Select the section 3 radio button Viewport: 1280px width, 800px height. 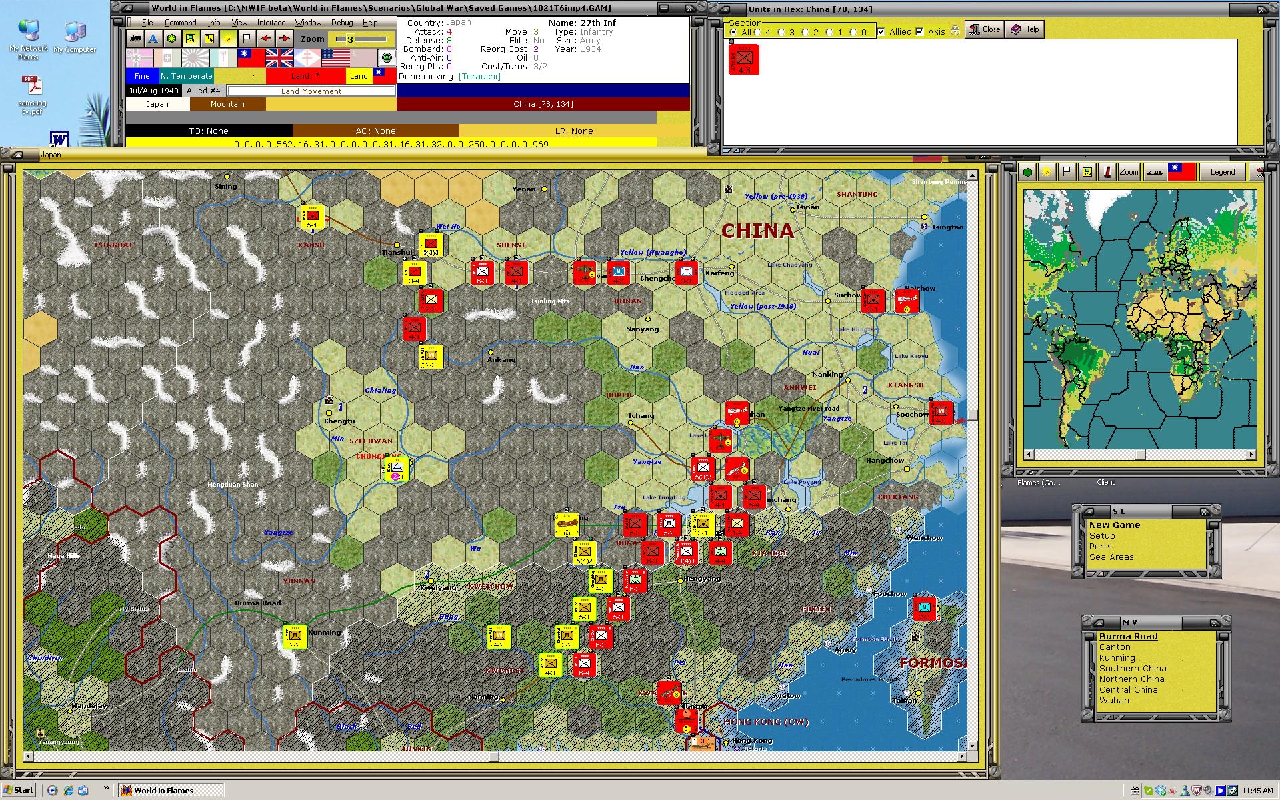click(781, 32)
